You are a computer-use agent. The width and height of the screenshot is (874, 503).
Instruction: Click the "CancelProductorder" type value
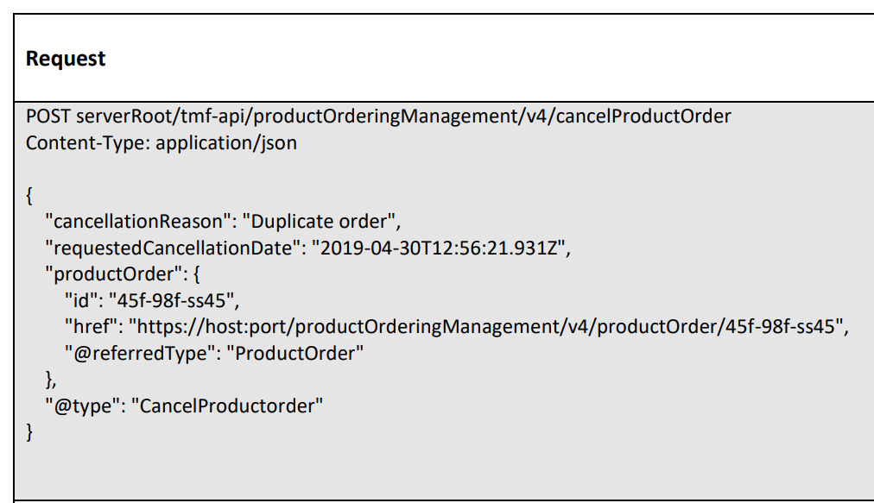click(x=226, y=405)
